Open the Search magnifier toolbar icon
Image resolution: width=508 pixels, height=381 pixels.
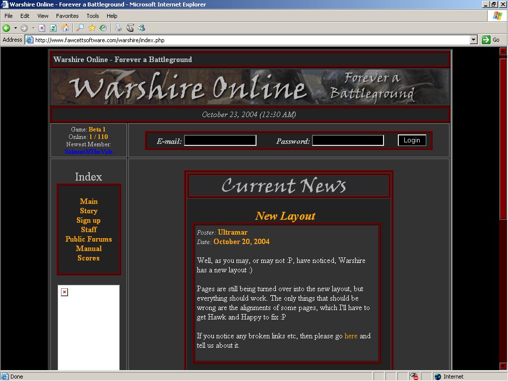tap(80, 28)
